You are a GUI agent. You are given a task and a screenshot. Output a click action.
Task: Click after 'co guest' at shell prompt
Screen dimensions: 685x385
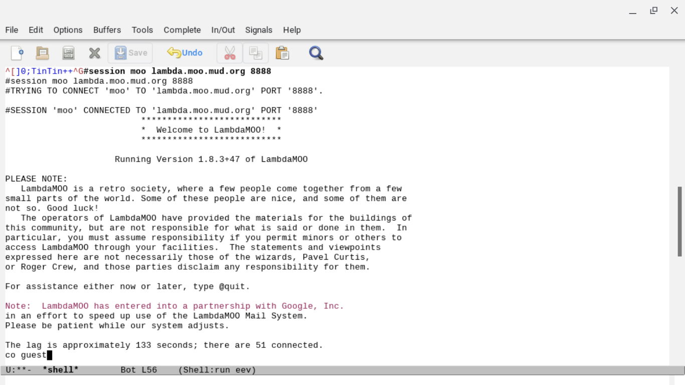point(50,355)
